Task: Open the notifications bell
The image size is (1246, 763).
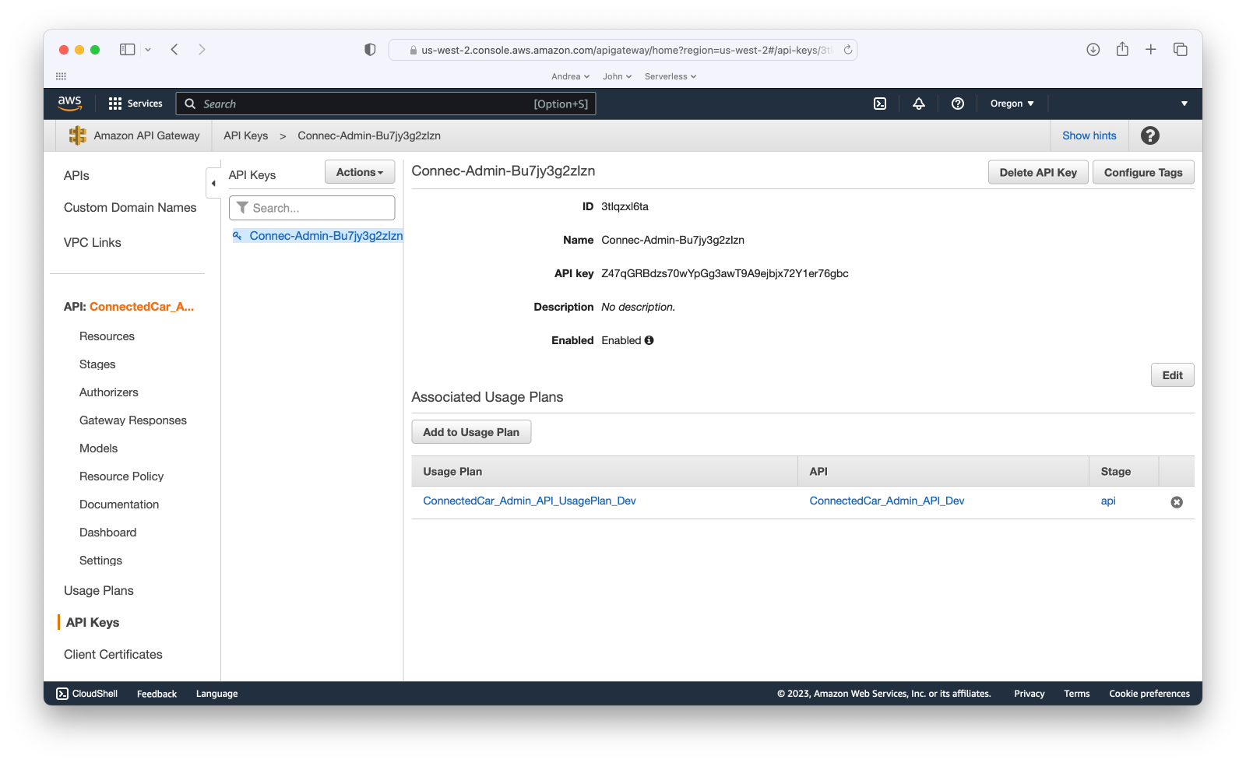Action: pyautogui.click(x=919, y=104)
